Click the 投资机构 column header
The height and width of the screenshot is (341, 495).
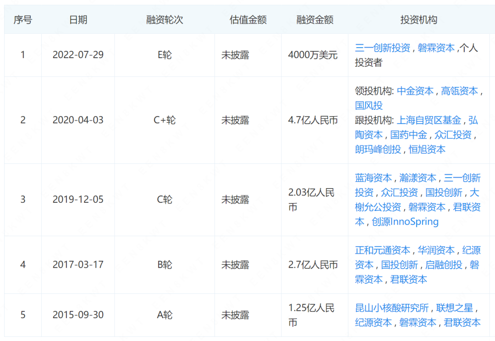pos(418,20)
